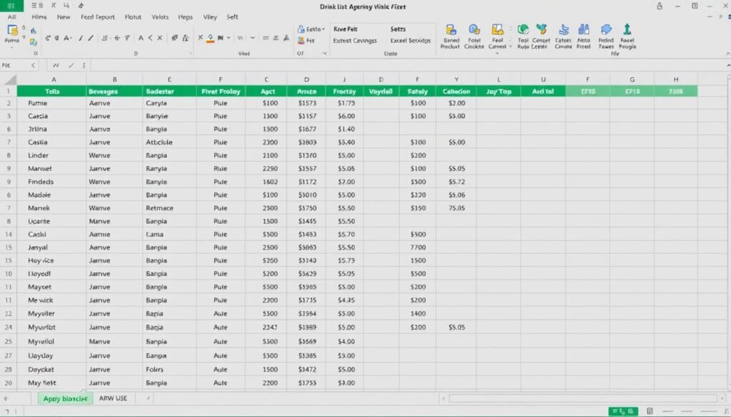The width and height of the screenshot is (731, 417).
Task: Open the Feed Report ribbon tab
Action: click(x=98, y=16)
